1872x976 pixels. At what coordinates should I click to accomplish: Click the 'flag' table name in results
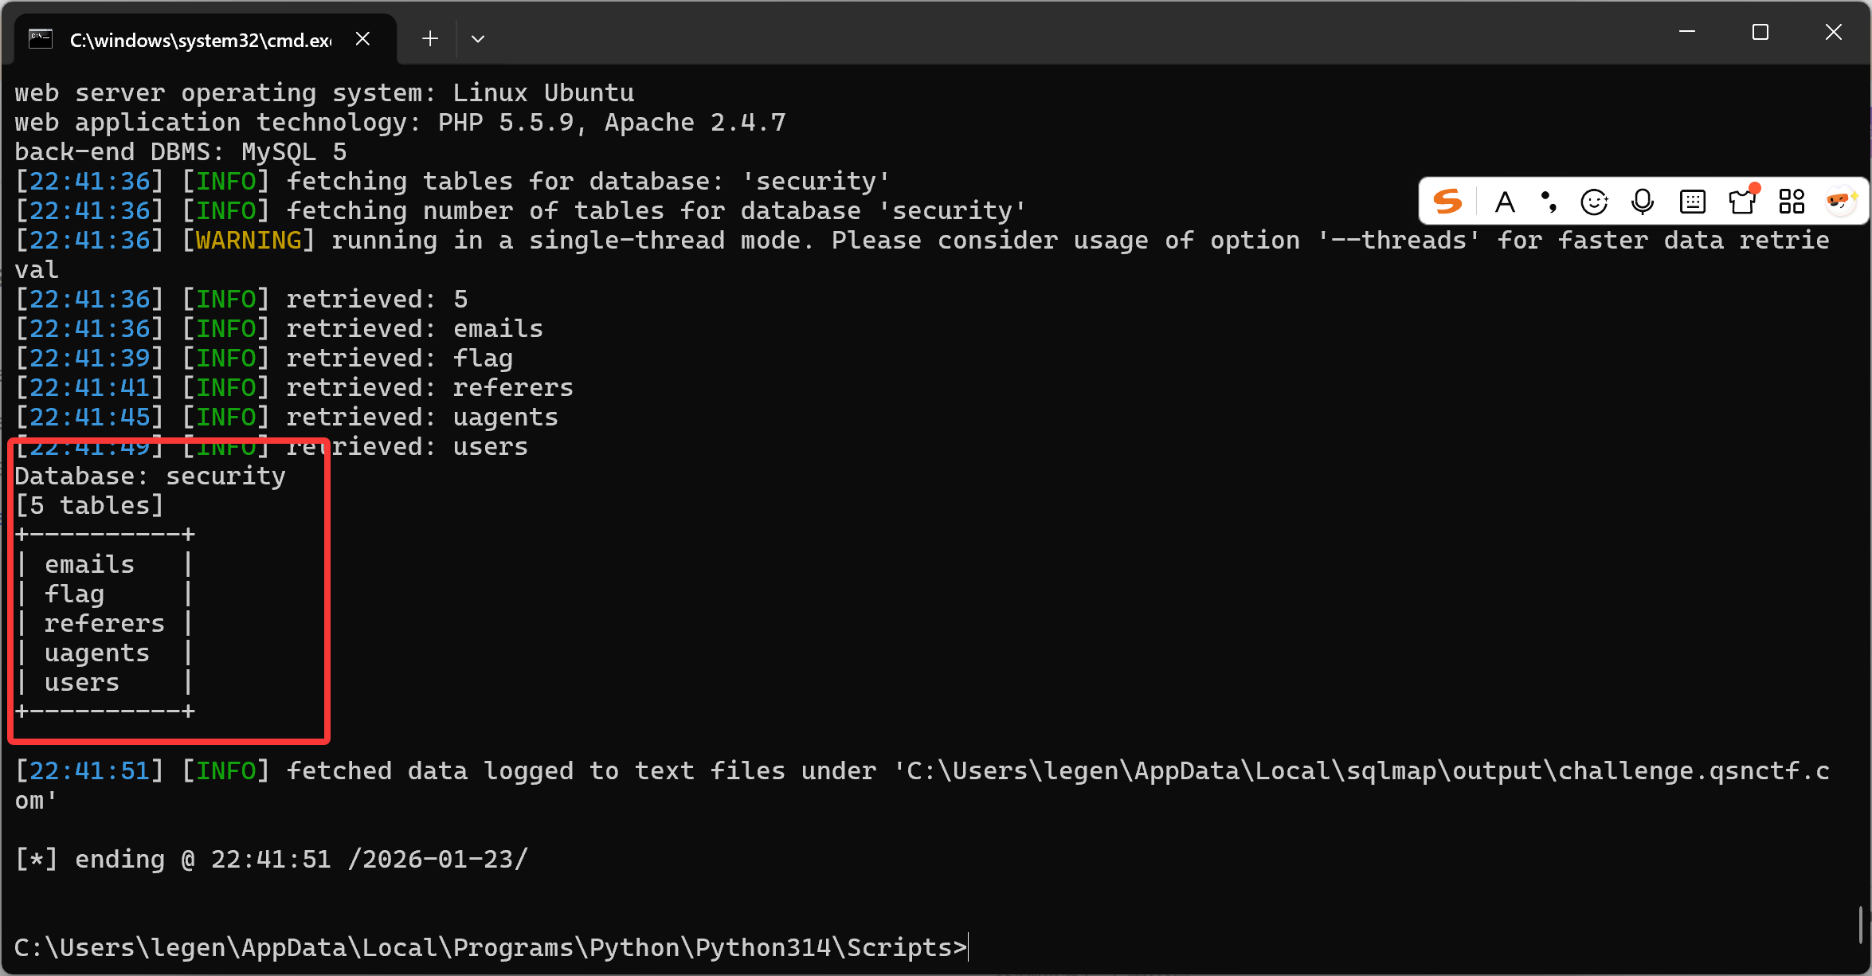coord(75,594)
